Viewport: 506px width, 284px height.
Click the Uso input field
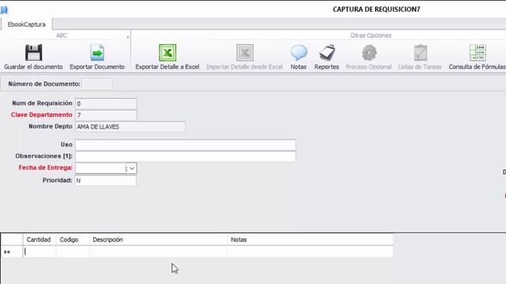pyautogui.click(x=186, y=145)
